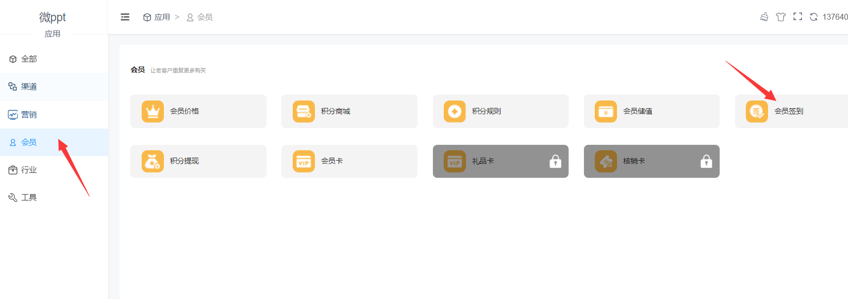Click the clear cache broom icon

pos(764,17)
